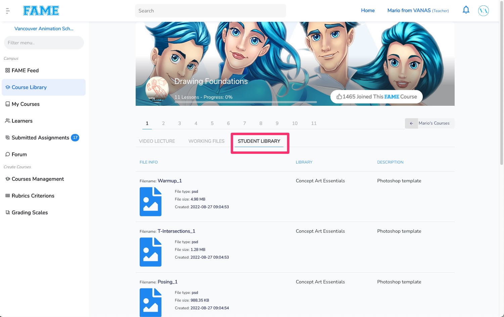This screenshot has width=504, height=317.
Task: Click Concept Art Essentials in Warmup_1 row
Action: pyautogui.click(x=320, y=181)
